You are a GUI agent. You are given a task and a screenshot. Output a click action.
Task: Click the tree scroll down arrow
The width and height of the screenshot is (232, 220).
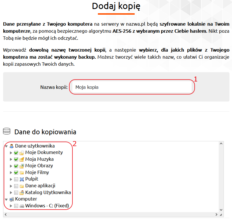(x=221, y=210)
